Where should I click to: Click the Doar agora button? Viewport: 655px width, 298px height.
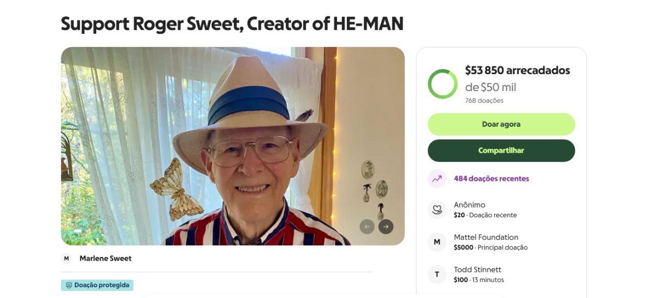pyautogui.click(x=501, y=124)
